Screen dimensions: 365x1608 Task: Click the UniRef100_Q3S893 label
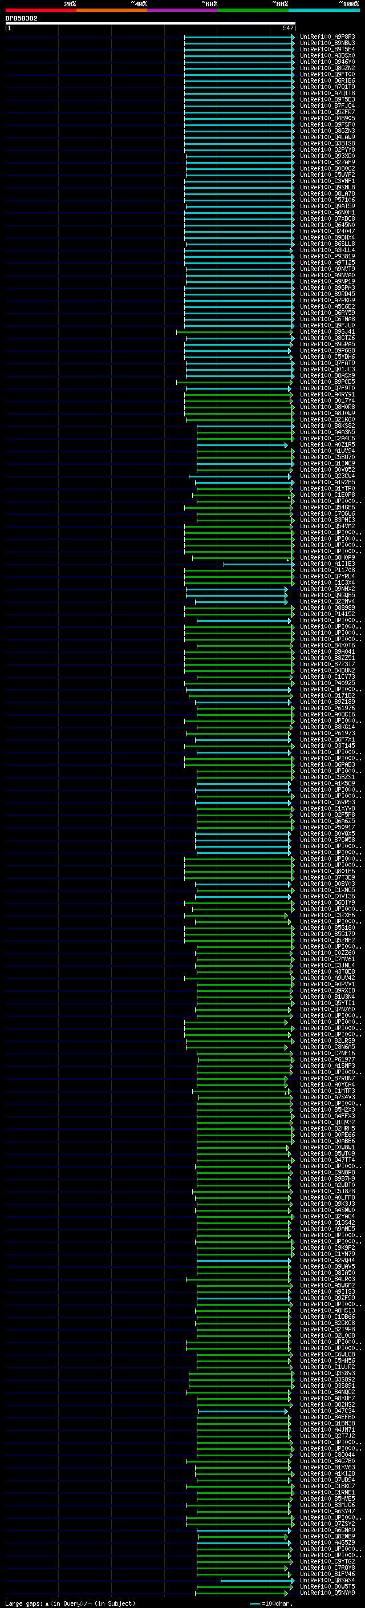coord(327,1372)
